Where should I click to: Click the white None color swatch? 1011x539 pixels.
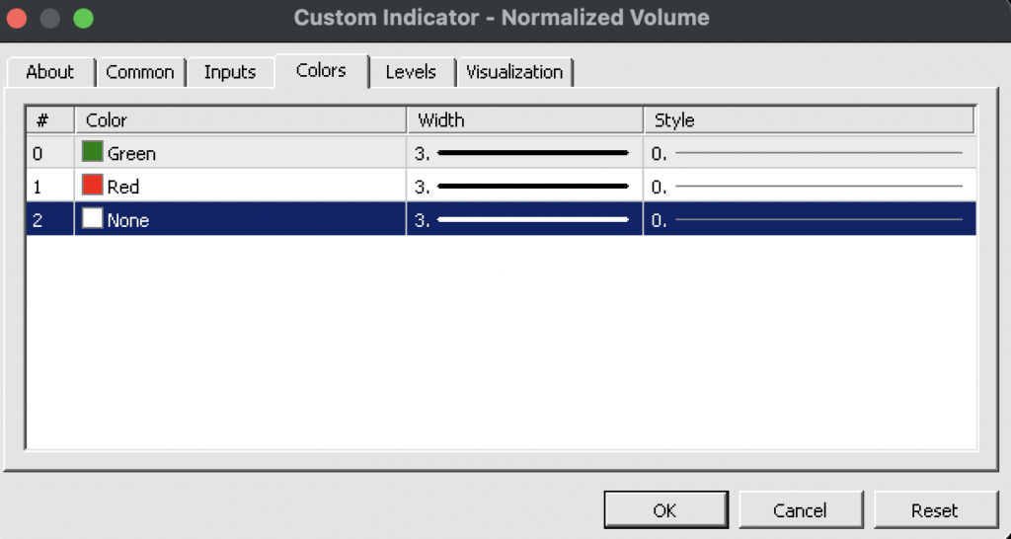pos(93,219)
